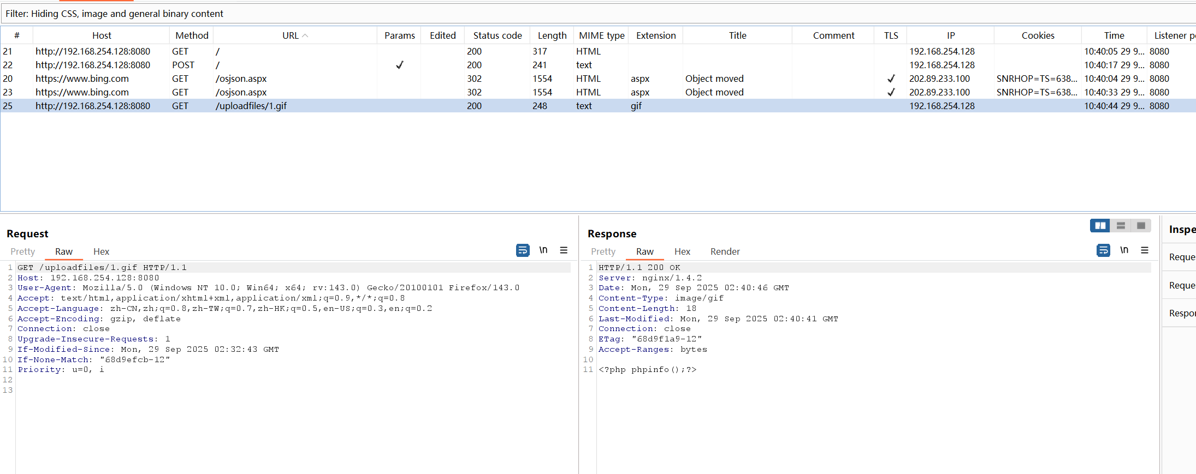Click the length value 317

pyautogui.click(x=540, y=51)
